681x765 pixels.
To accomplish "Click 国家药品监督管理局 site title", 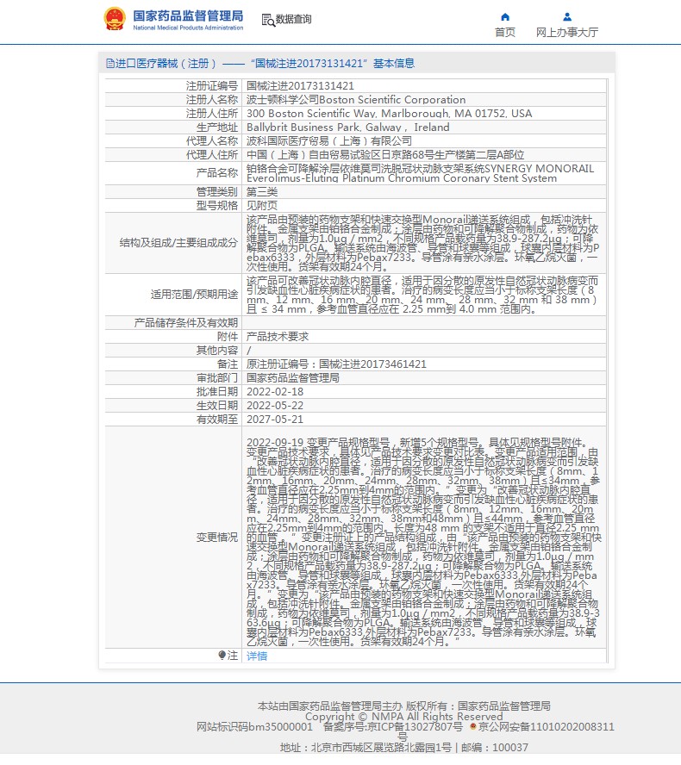I will [188, 16].
